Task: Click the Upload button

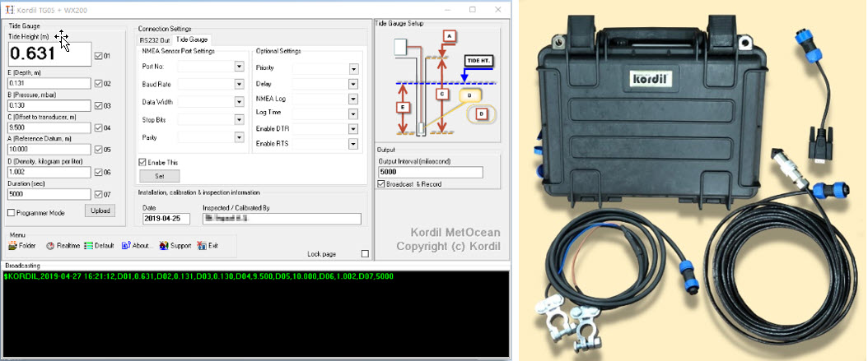Action: coord(100,211)
